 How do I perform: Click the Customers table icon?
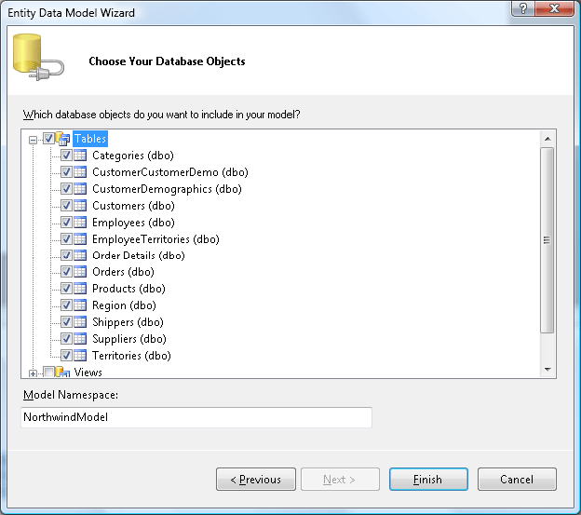pyautogui.click(x=80, y=205)
